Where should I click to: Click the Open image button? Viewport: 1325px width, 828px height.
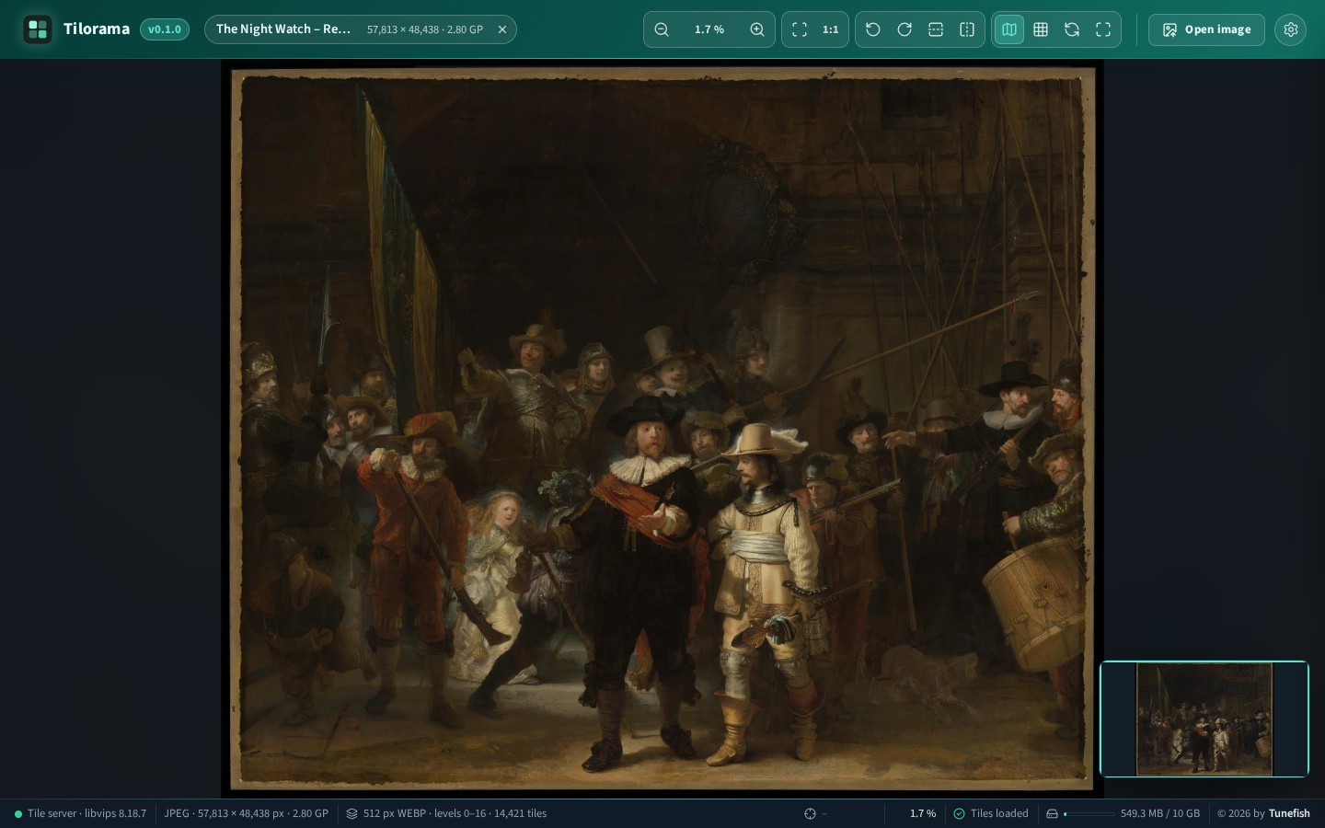[1206, 29]
